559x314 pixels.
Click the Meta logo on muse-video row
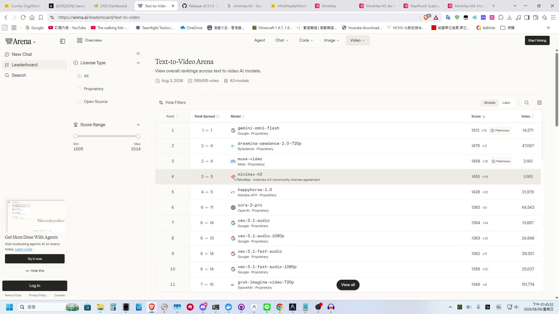(233, 161)
